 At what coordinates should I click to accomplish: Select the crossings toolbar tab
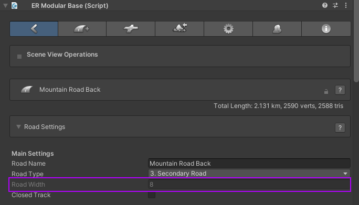pos(131,29)
